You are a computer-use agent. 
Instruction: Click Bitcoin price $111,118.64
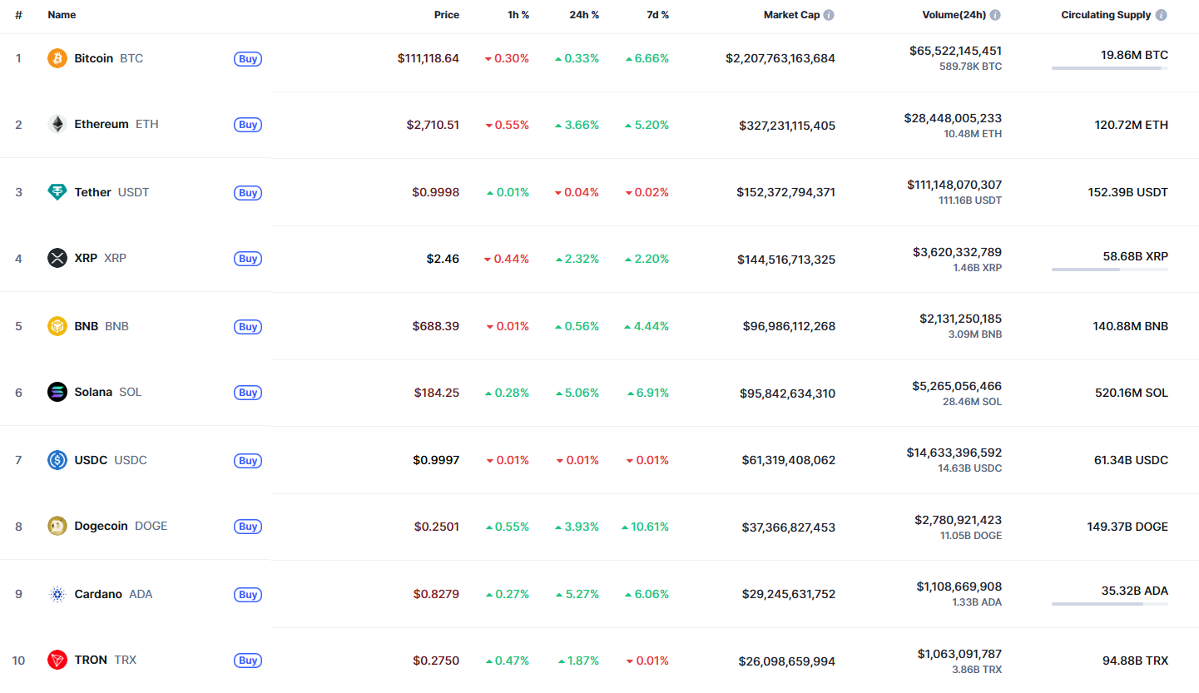pos(429,58)
